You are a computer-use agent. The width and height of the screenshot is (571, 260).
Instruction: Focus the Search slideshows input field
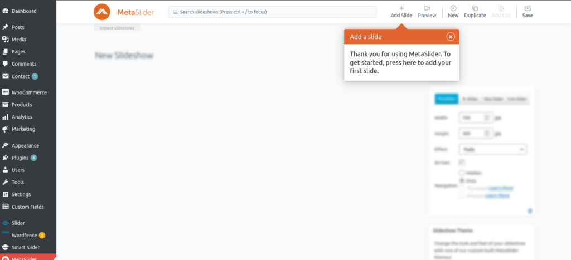tap(272, 12)
